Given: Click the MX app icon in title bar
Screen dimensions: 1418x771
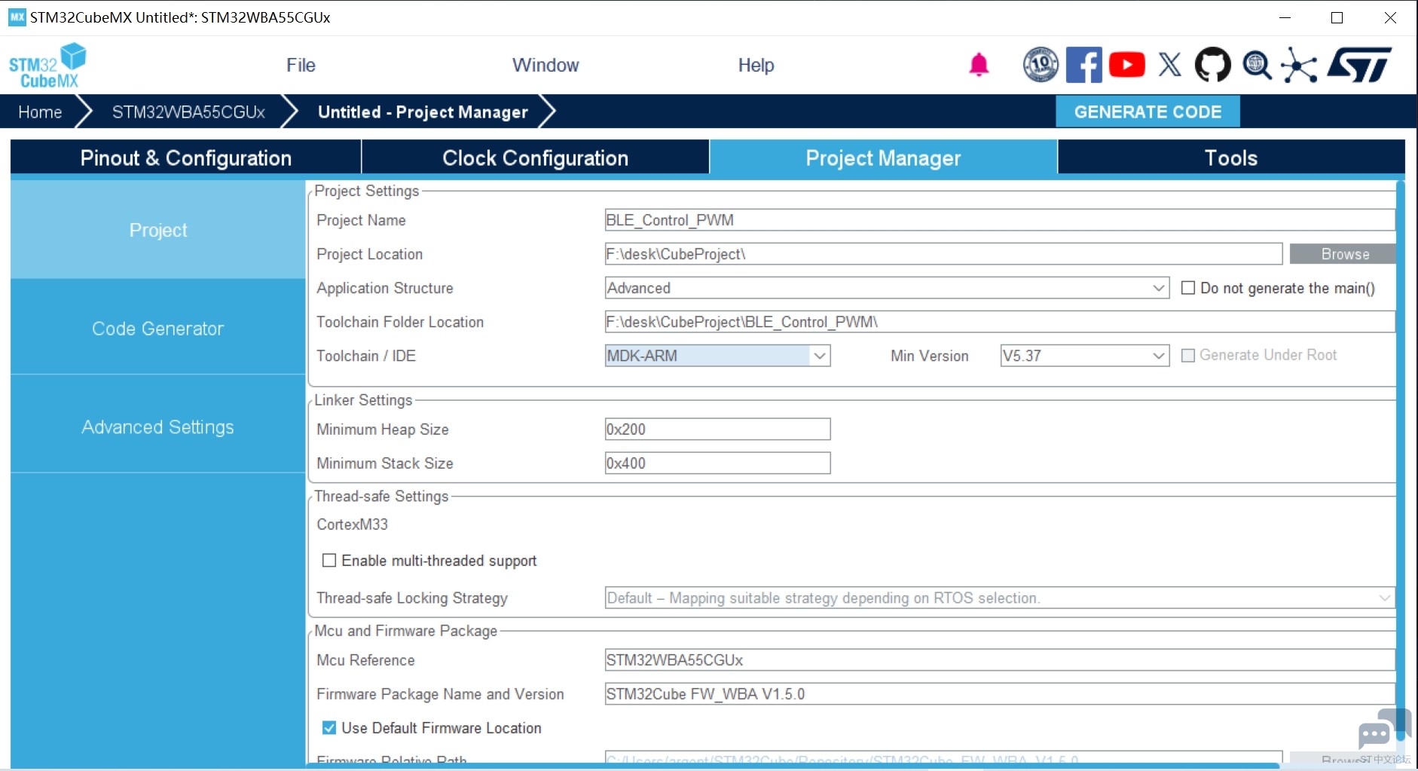Looking at the screenshot, I should coord(17,17).
